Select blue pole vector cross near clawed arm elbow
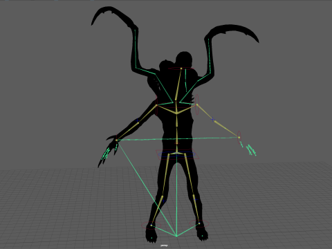The image size is (332, 249). click(x=138, y=120)
